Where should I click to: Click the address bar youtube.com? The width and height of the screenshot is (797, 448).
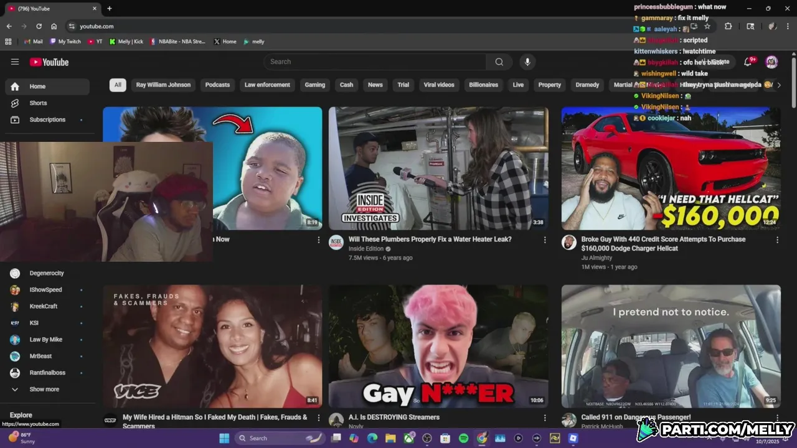pyautogui.click(x=97, y=26)
